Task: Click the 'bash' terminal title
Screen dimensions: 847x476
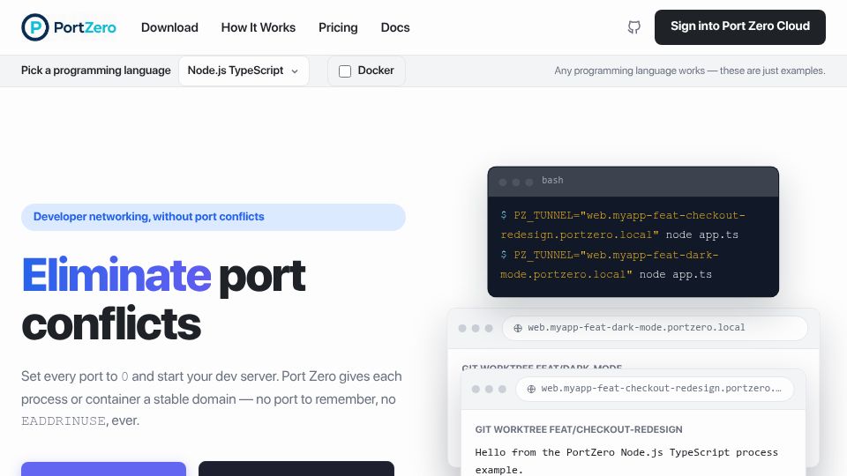Action: pyautogui.click(x=552, y=180)
